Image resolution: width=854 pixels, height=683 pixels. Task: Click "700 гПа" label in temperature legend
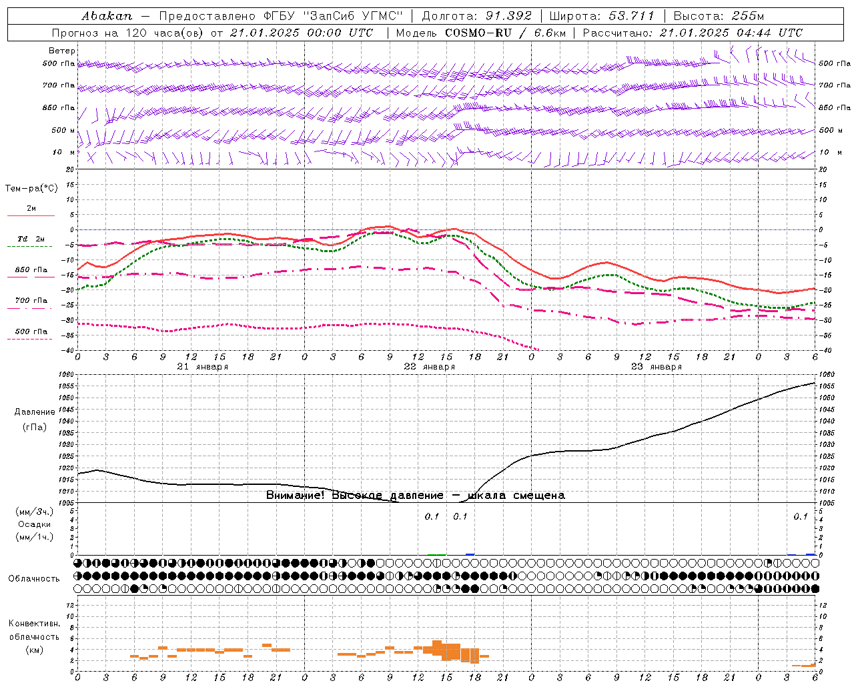coord(31,301)
